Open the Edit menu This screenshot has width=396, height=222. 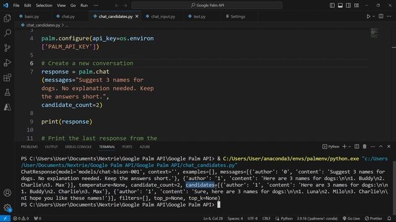pyautogui.click(x=27, y=6)
